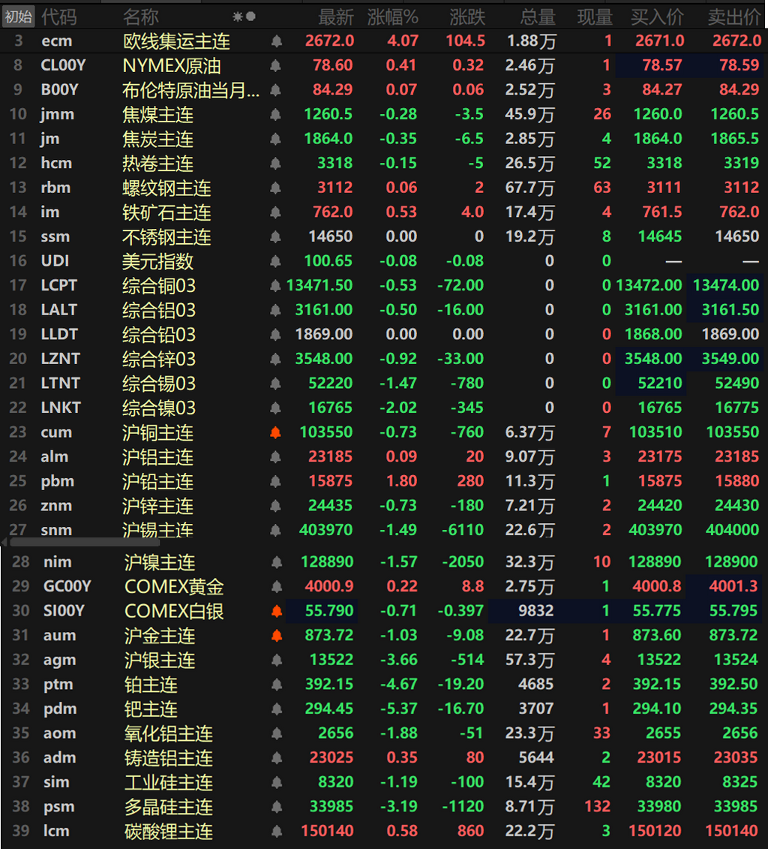Toggle the orange alert bell for COMEX白银
This screenshot has height=849, width=768.
click(276, 611)
